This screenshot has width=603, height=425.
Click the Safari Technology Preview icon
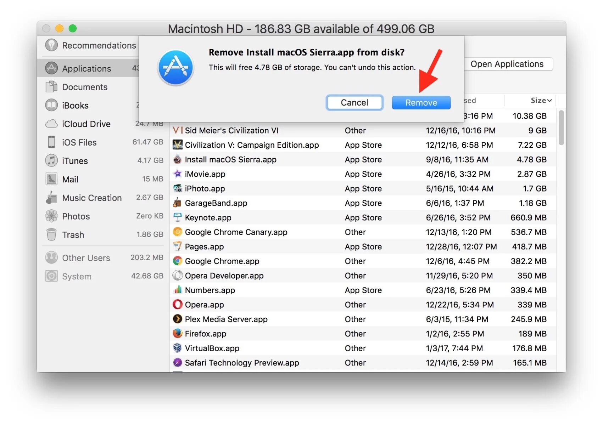178,362
